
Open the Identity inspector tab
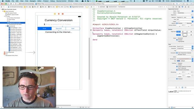pyautogui.click(x=179, y=7)
